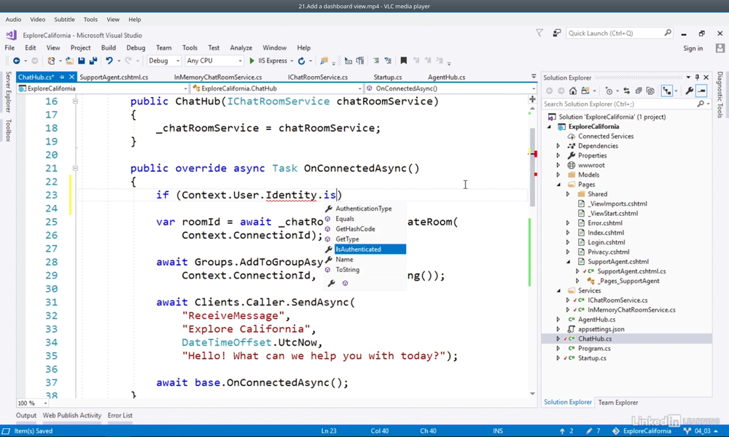Click the Navigate Backward arrow in toolbar
729x437 pixels.
pos(16,61)
